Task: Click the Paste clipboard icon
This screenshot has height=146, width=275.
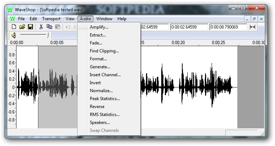Action: (58, 27)
